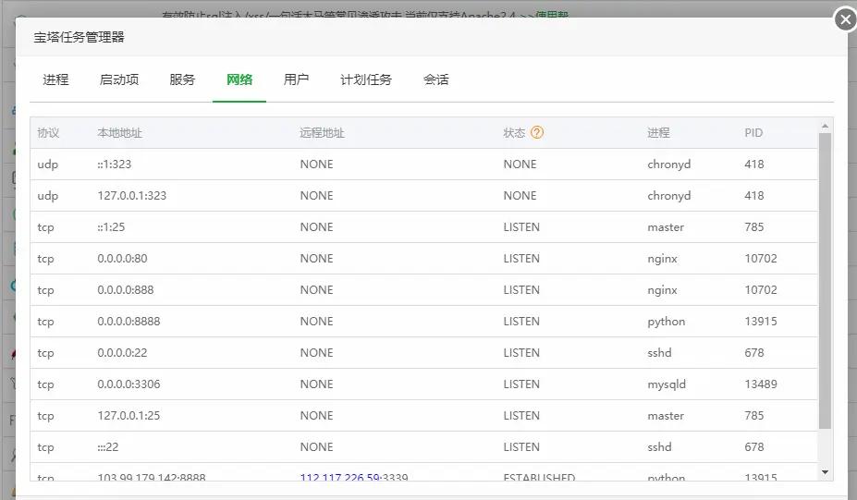857x500 pixels.
Task: Click the python row on port 0.0.0.0:8888
Action: click(423, 322)
